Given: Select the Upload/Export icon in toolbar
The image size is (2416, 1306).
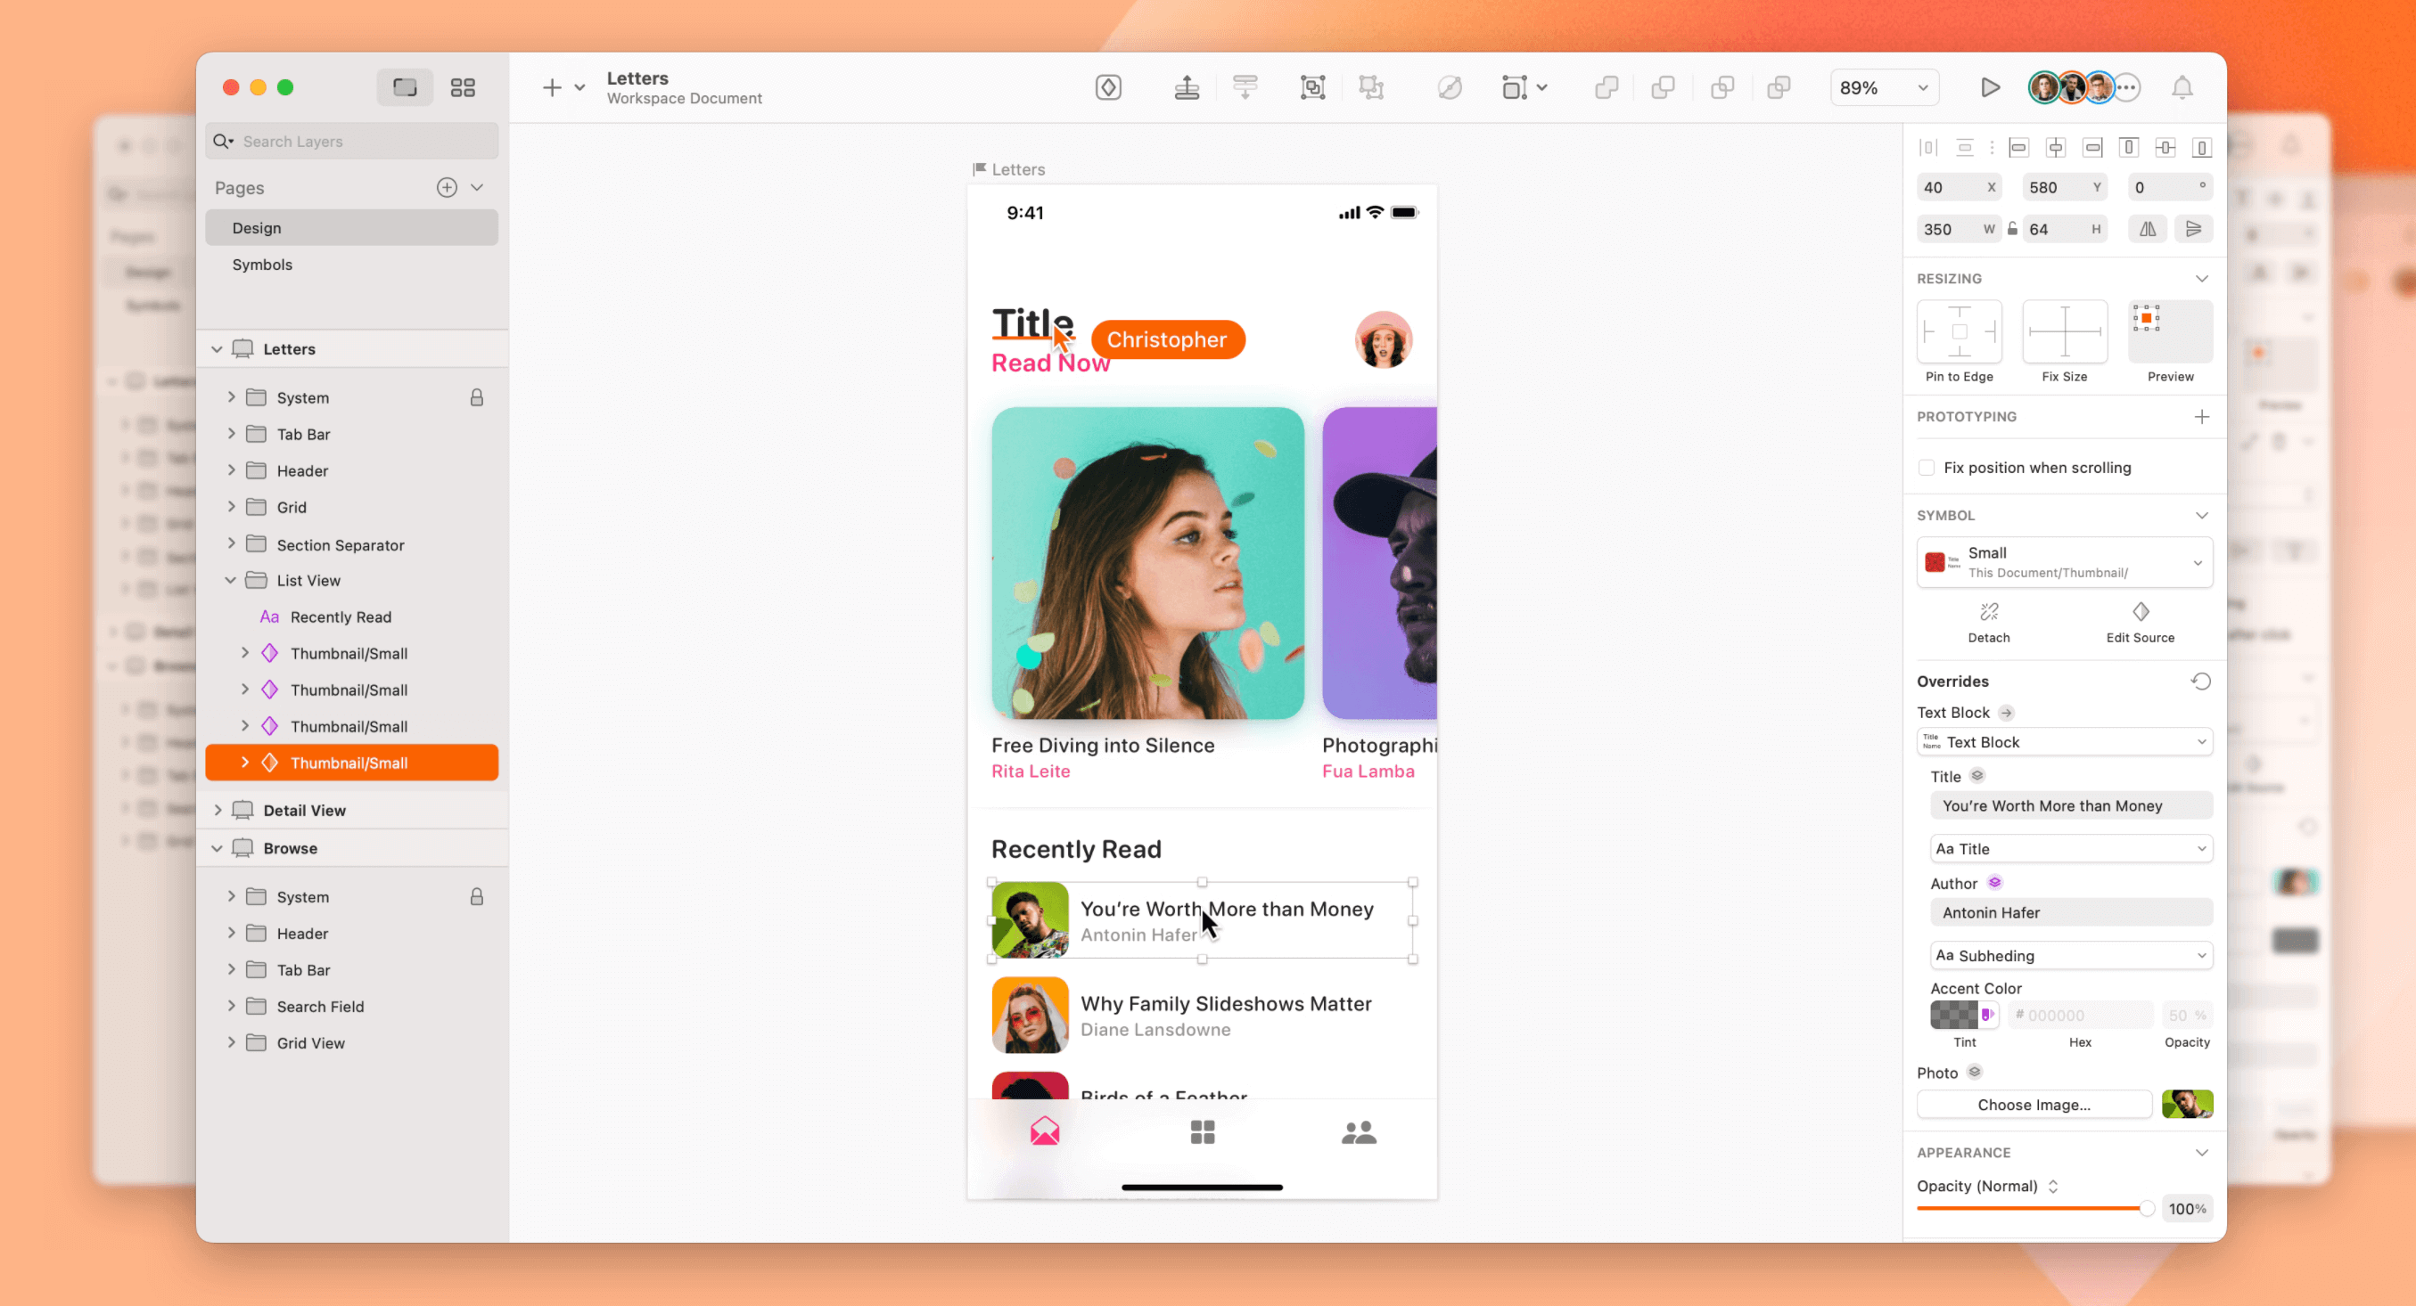Looking at the screenshot, I should pyautogui.click(x=1187, y=86).
